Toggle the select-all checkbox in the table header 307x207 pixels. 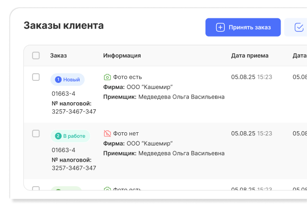36,55
